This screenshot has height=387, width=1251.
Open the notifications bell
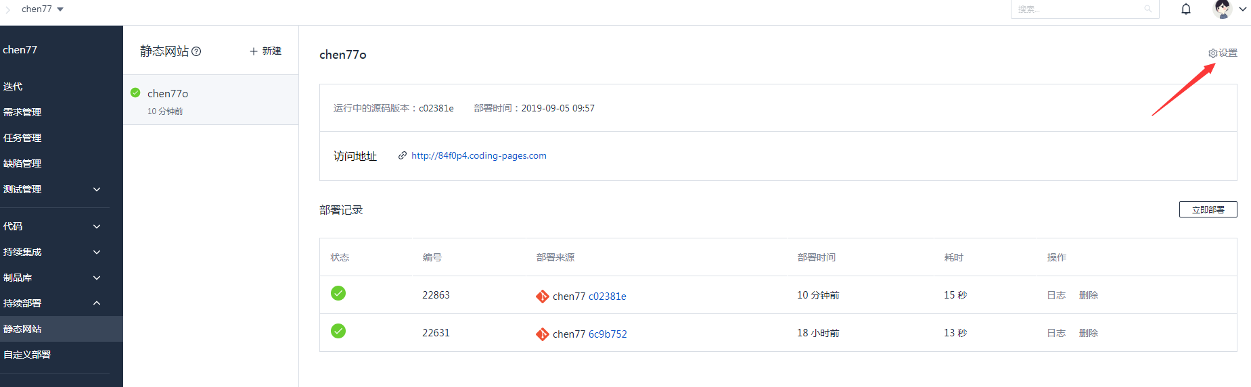click(x=1186, y=9)
